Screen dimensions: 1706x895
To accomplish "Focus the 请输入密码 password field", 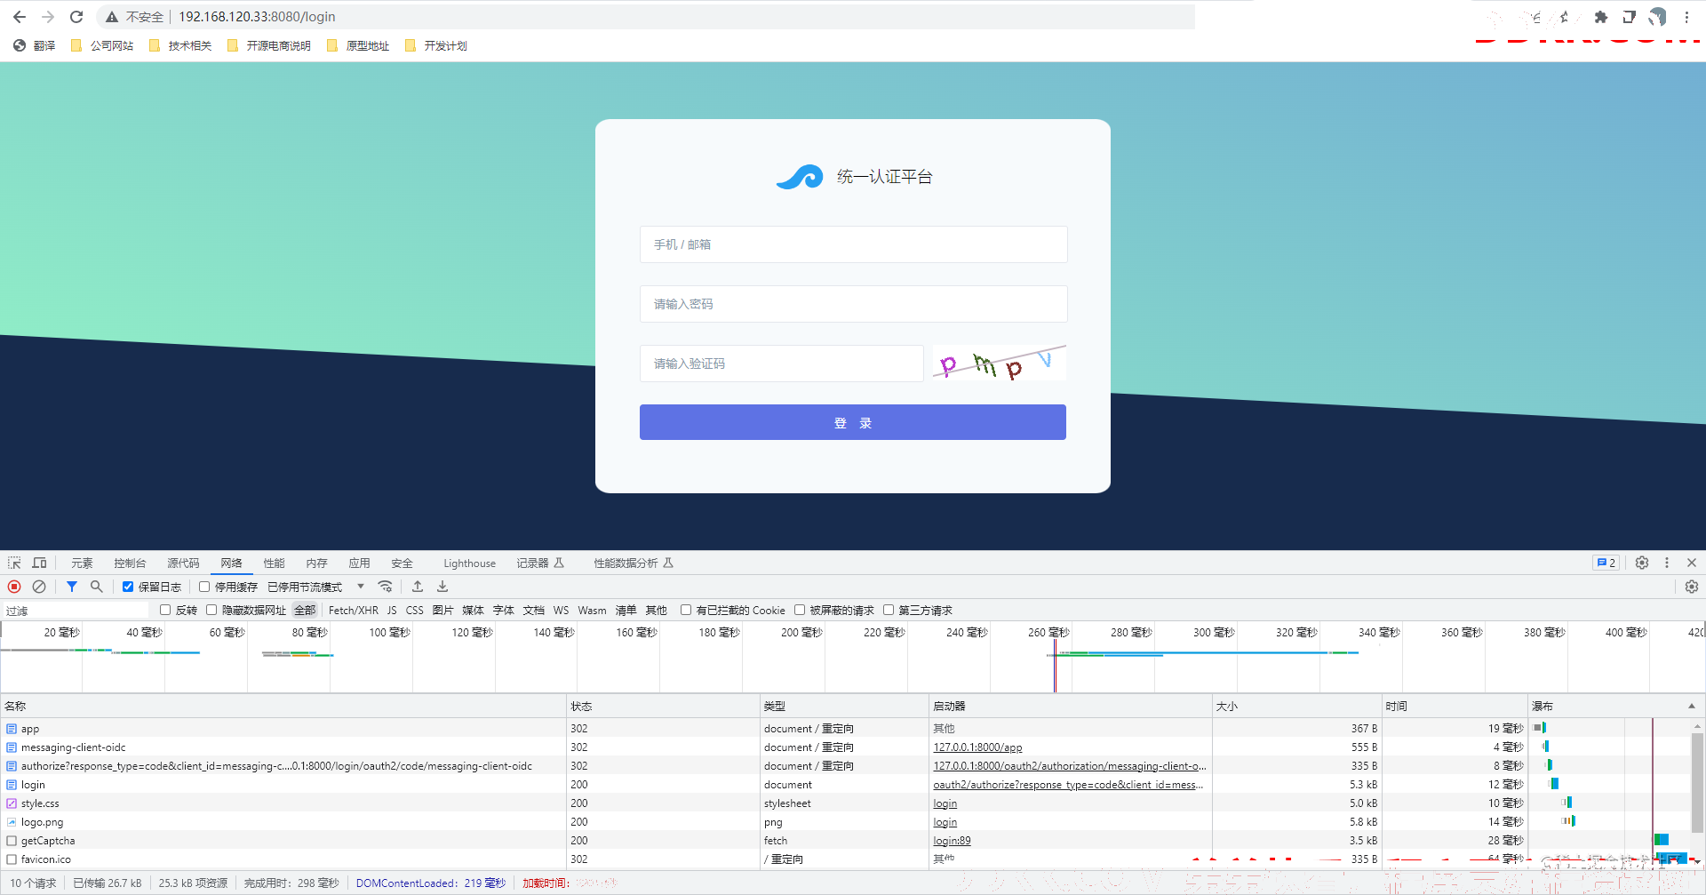I will (x=853, y=304).
